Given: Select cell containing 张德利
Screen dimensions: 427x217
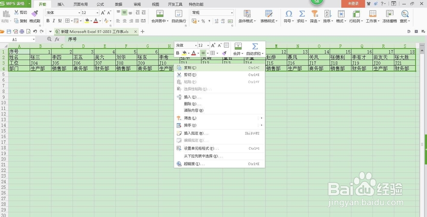Looking at the screenshot, I should click(x=340, y=58).
